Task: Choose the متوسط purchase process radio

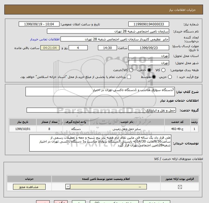Action: coord(154,77)
